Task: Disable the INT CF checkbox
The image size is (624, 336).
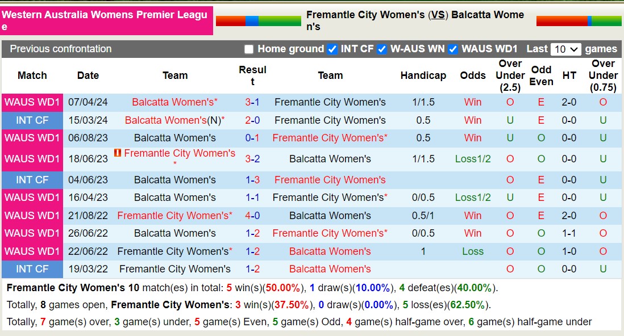Action: (331, 49)
